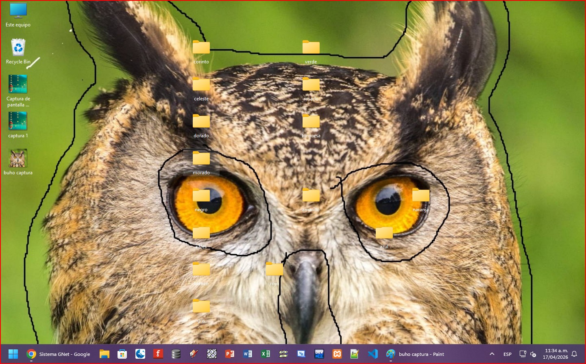Open the muted volume tray control
The width and height of the screenshot is (586, 364).
click(533, 354)
